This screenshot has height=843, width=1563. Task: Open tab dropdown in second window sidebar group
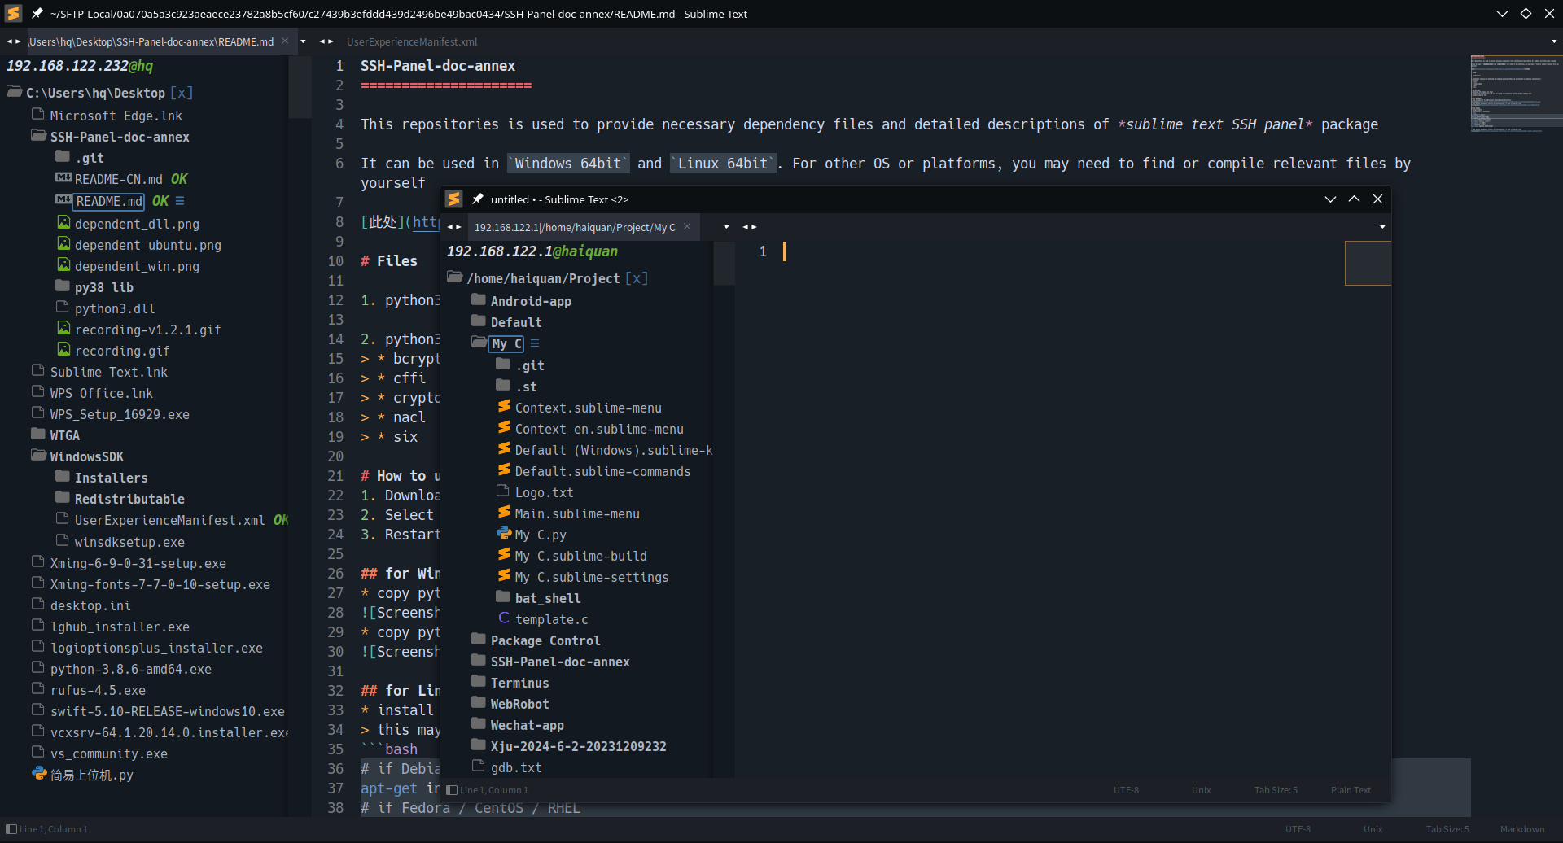(726, 227)
